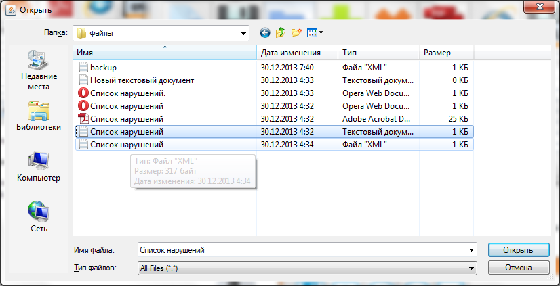Viewport: 560px width, 286px height.
Task: Select Список нарушений. Opera file from 4:33
Action: click(275, 93)
